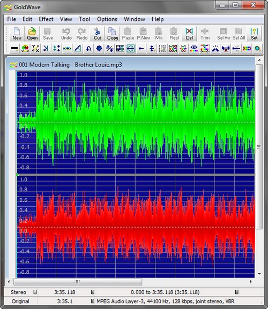Open the format icon before MPEG Audio Layer-3
This screenshot has height=309, width=268.
93,301
